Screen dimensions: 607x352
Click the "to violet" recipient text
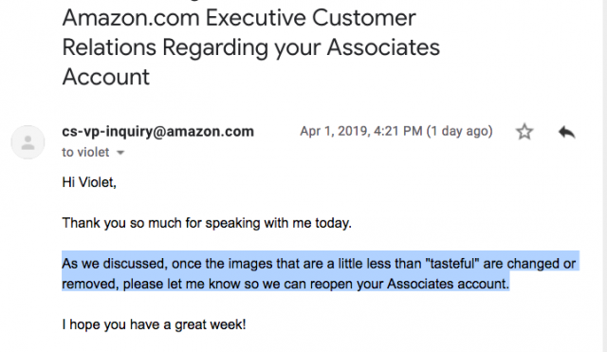85,152
